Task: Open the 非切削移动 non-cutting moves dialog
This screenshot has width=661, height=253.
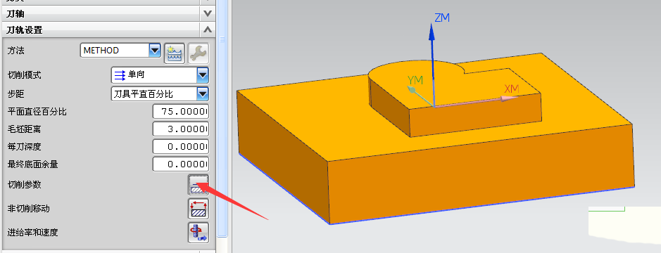Action: click(198, 209)
